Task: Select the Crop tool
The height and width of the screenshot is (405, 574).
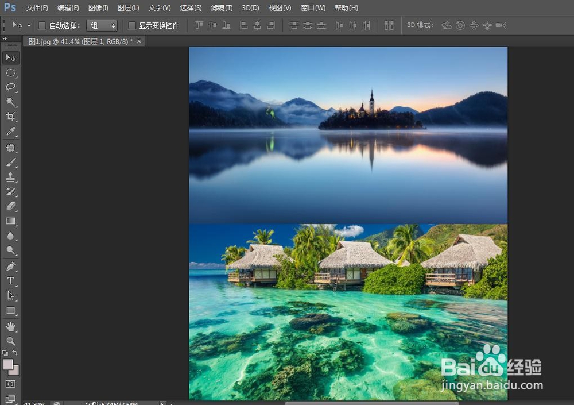Action: tap(10, 117)
